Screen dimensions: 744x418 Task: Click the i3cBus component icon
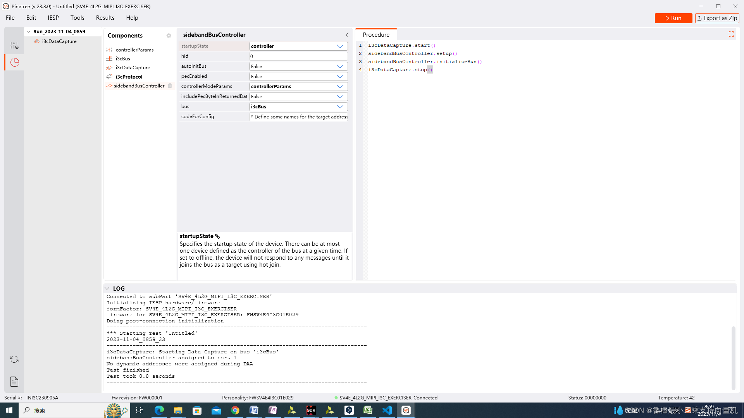(109, 58)
